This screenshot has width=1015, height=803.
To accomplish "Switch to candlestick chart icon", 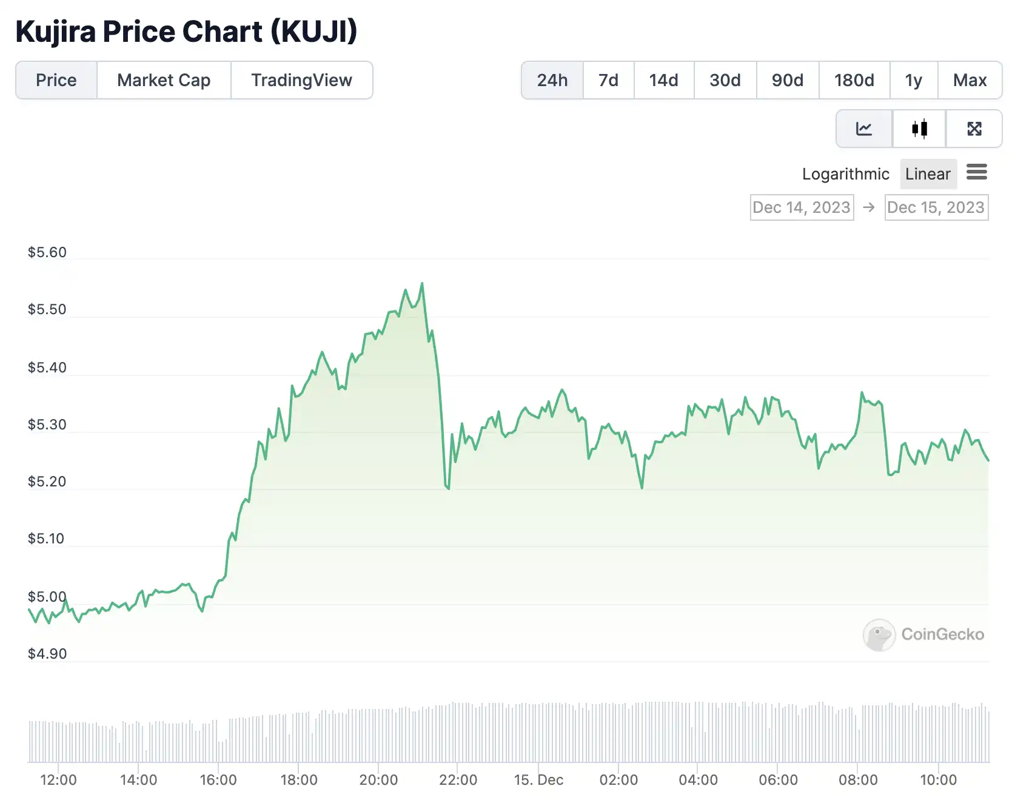I will coord(919,129).
